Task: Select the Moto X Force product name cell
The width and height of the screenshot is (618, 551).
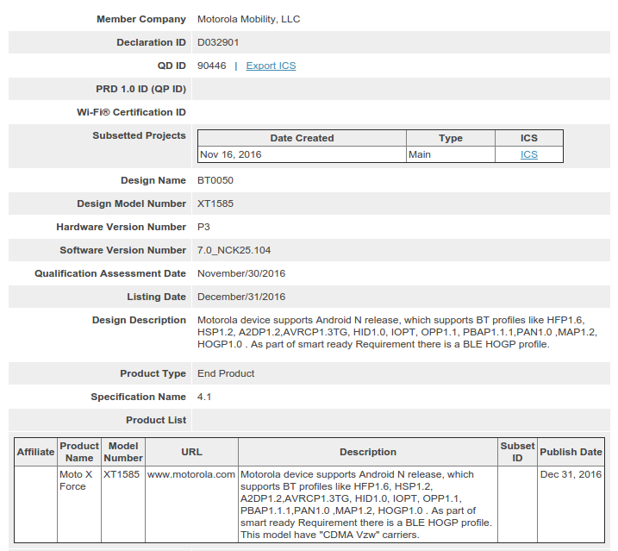Action: point(79,504)
